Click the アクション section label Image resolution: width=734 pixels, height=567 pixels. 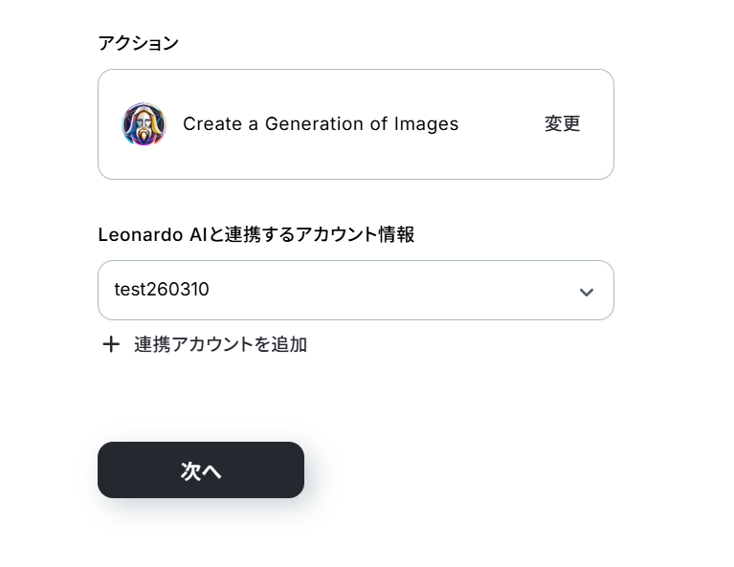(138, 43)
